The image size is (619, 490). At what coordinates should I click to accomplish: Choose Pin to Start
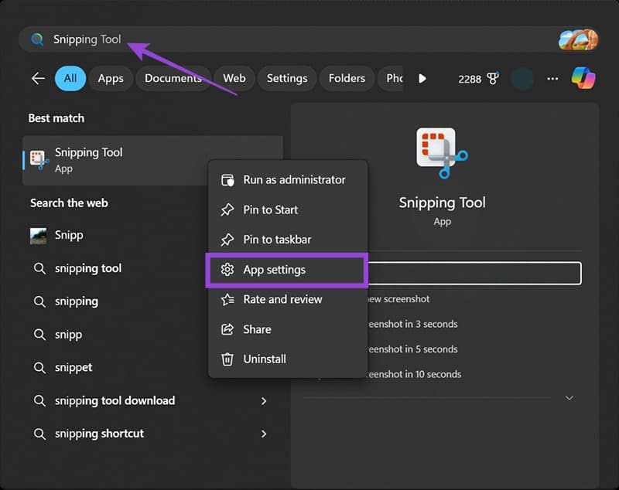click(288, 209)
